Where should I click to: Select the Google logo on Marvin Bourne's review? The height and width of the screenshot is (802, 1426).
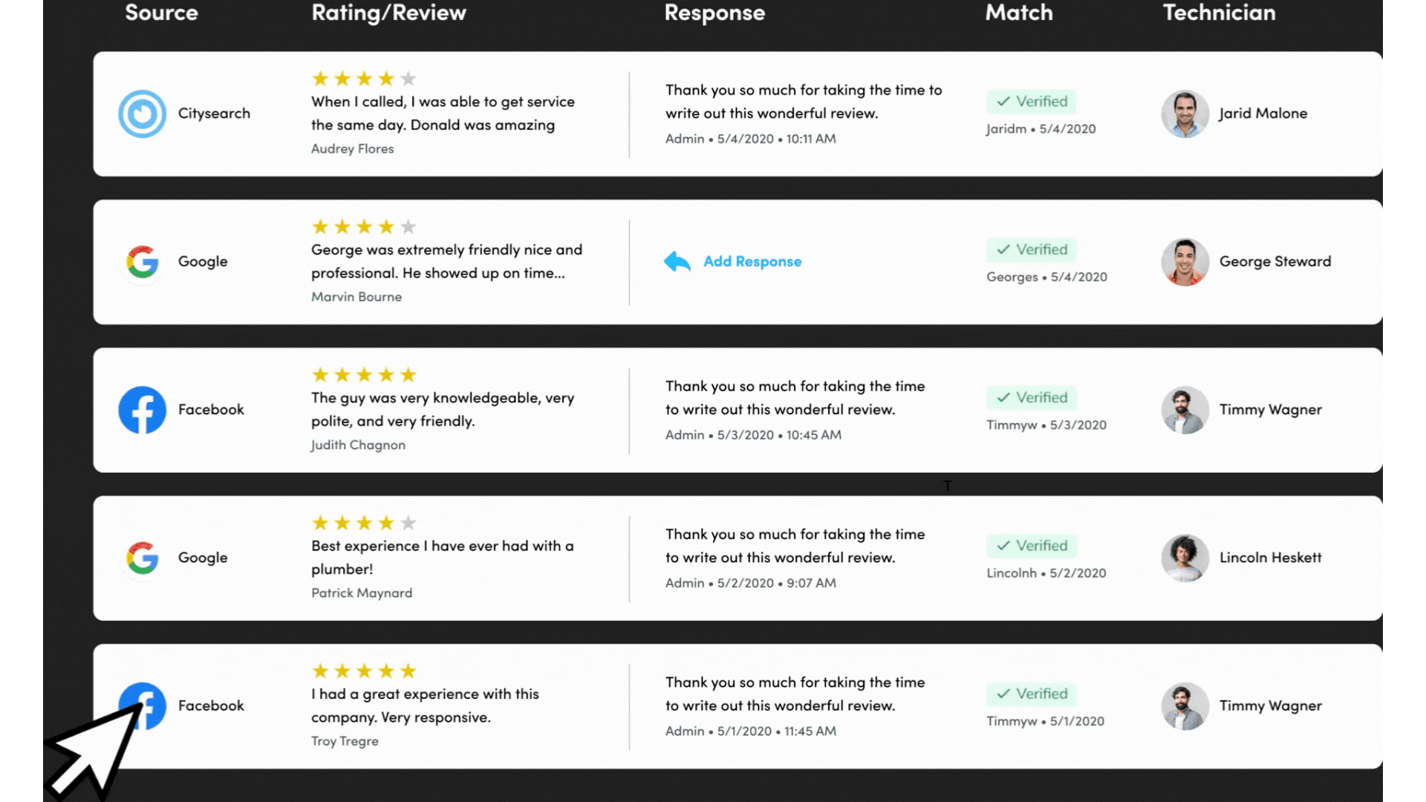(x=141, y=261)
